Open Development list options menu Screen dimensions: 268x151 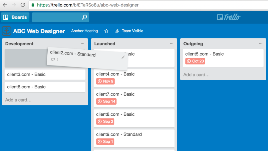click(82, 44)
